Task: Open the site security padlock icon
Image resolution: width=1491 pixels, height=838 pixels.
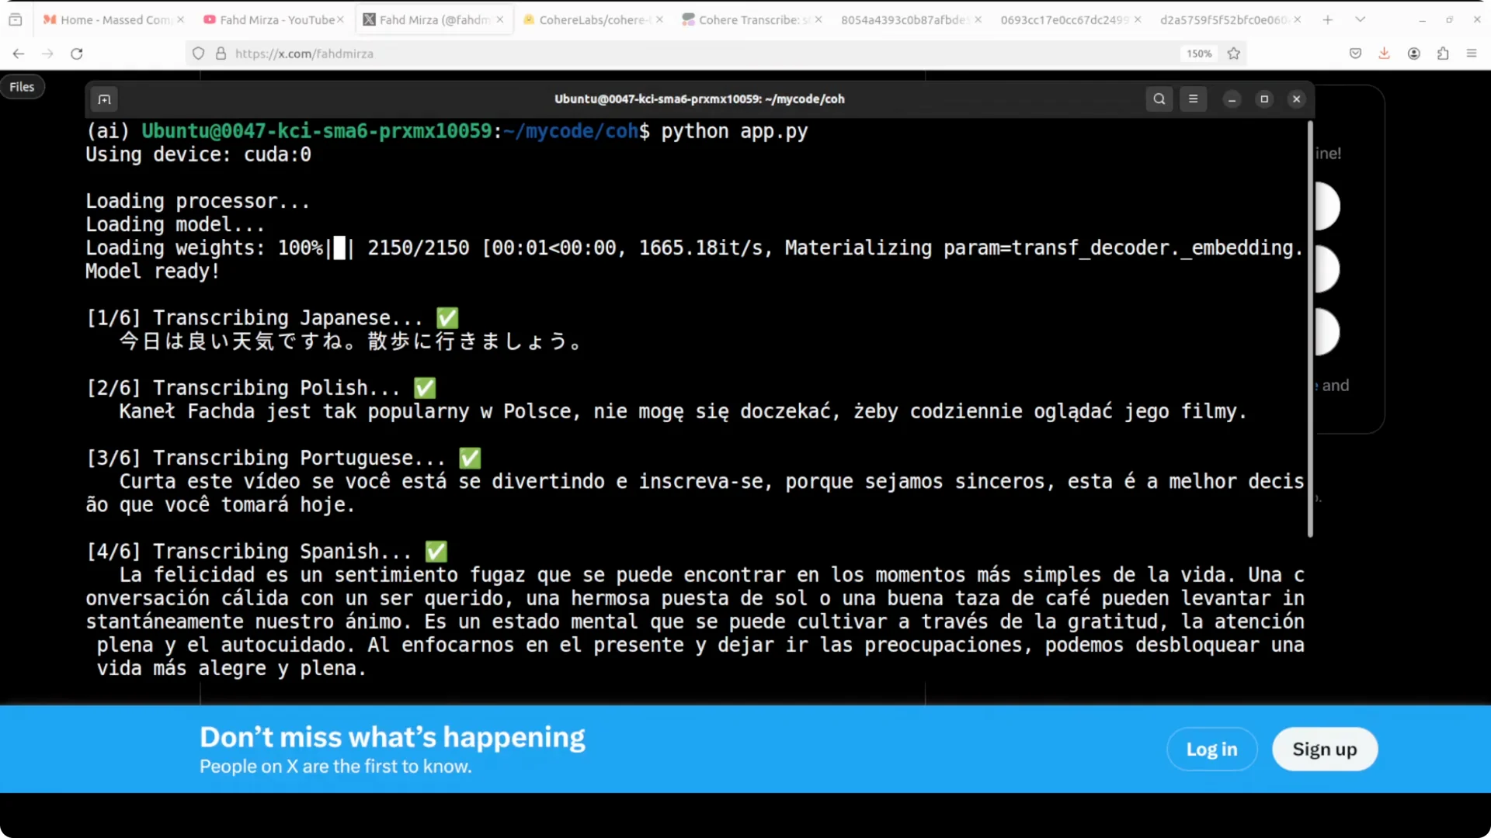Action: point(221,54)
